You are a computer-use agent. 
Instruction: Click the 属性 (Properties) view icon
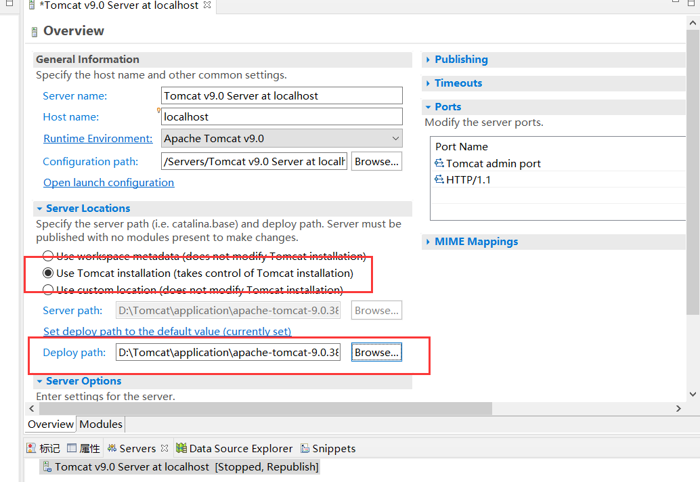pos(72,448)
